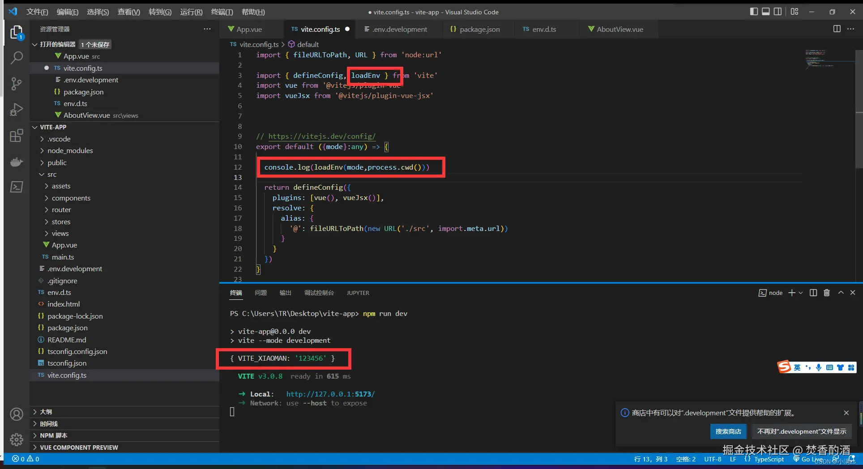Toggle the bottom panel layout button
The height and width of the screenshot is (469, 863).
tap(766, 12)
